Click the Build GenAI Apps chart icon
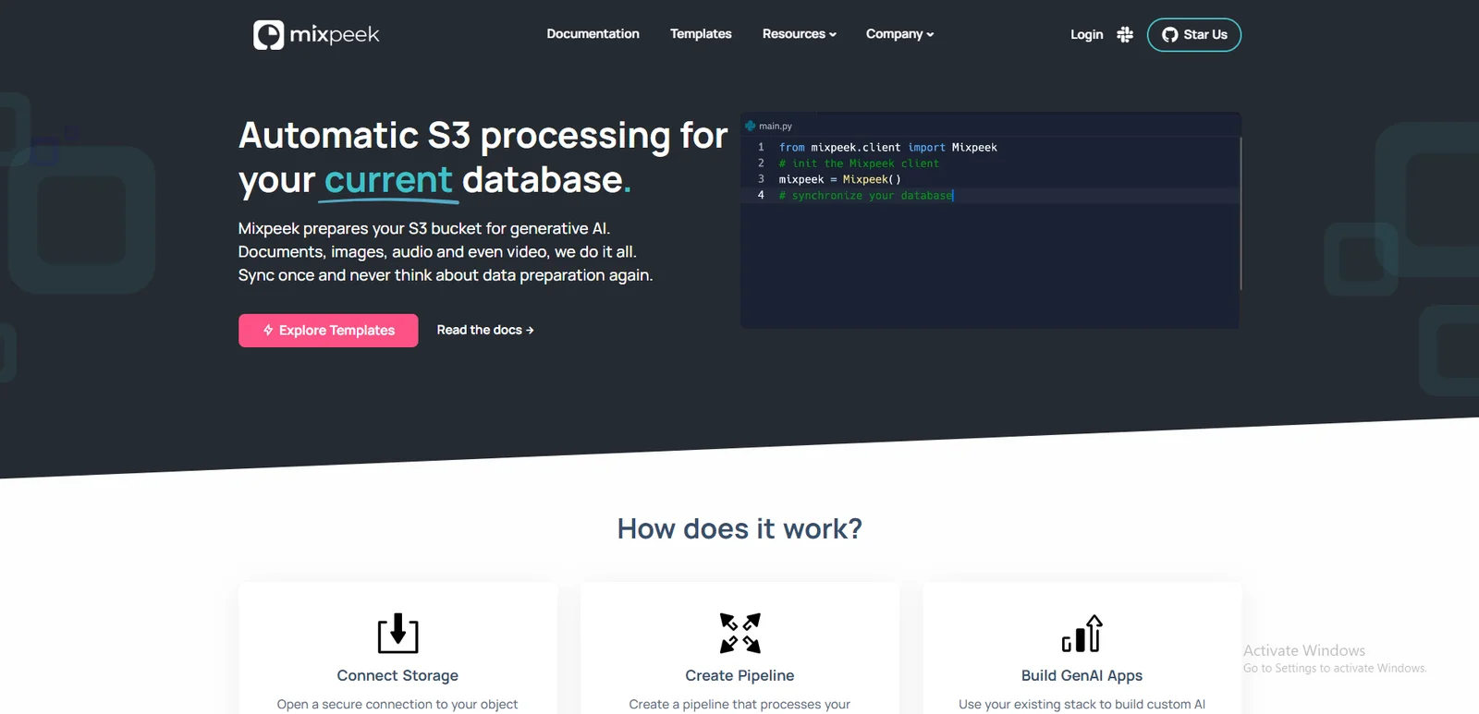This screenshot has width=1479, height=714. click(1082, 634)
